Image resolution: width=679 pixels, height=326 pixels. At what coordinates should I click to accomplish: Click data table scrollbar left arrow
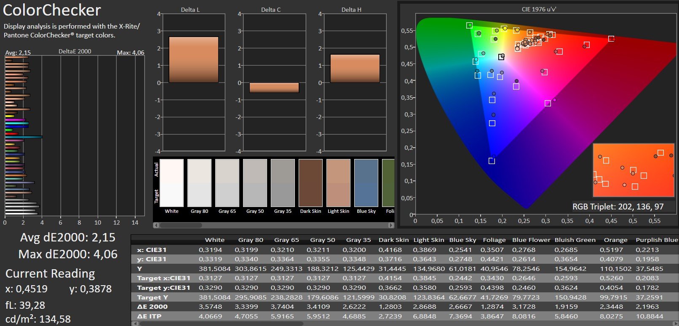click(x=134, y=323)
